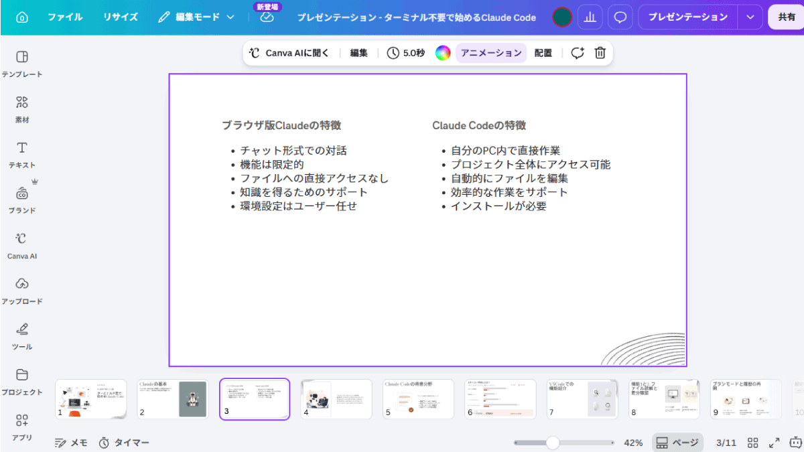
Task: Select slide 3 thumbnail
Action: [255, 399]
